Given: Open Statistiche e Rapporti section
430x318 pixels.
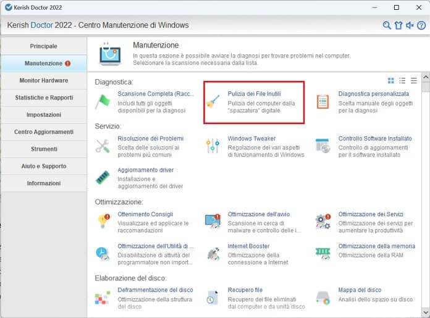Looking at the screenshot, I should [x=44, y=98].
